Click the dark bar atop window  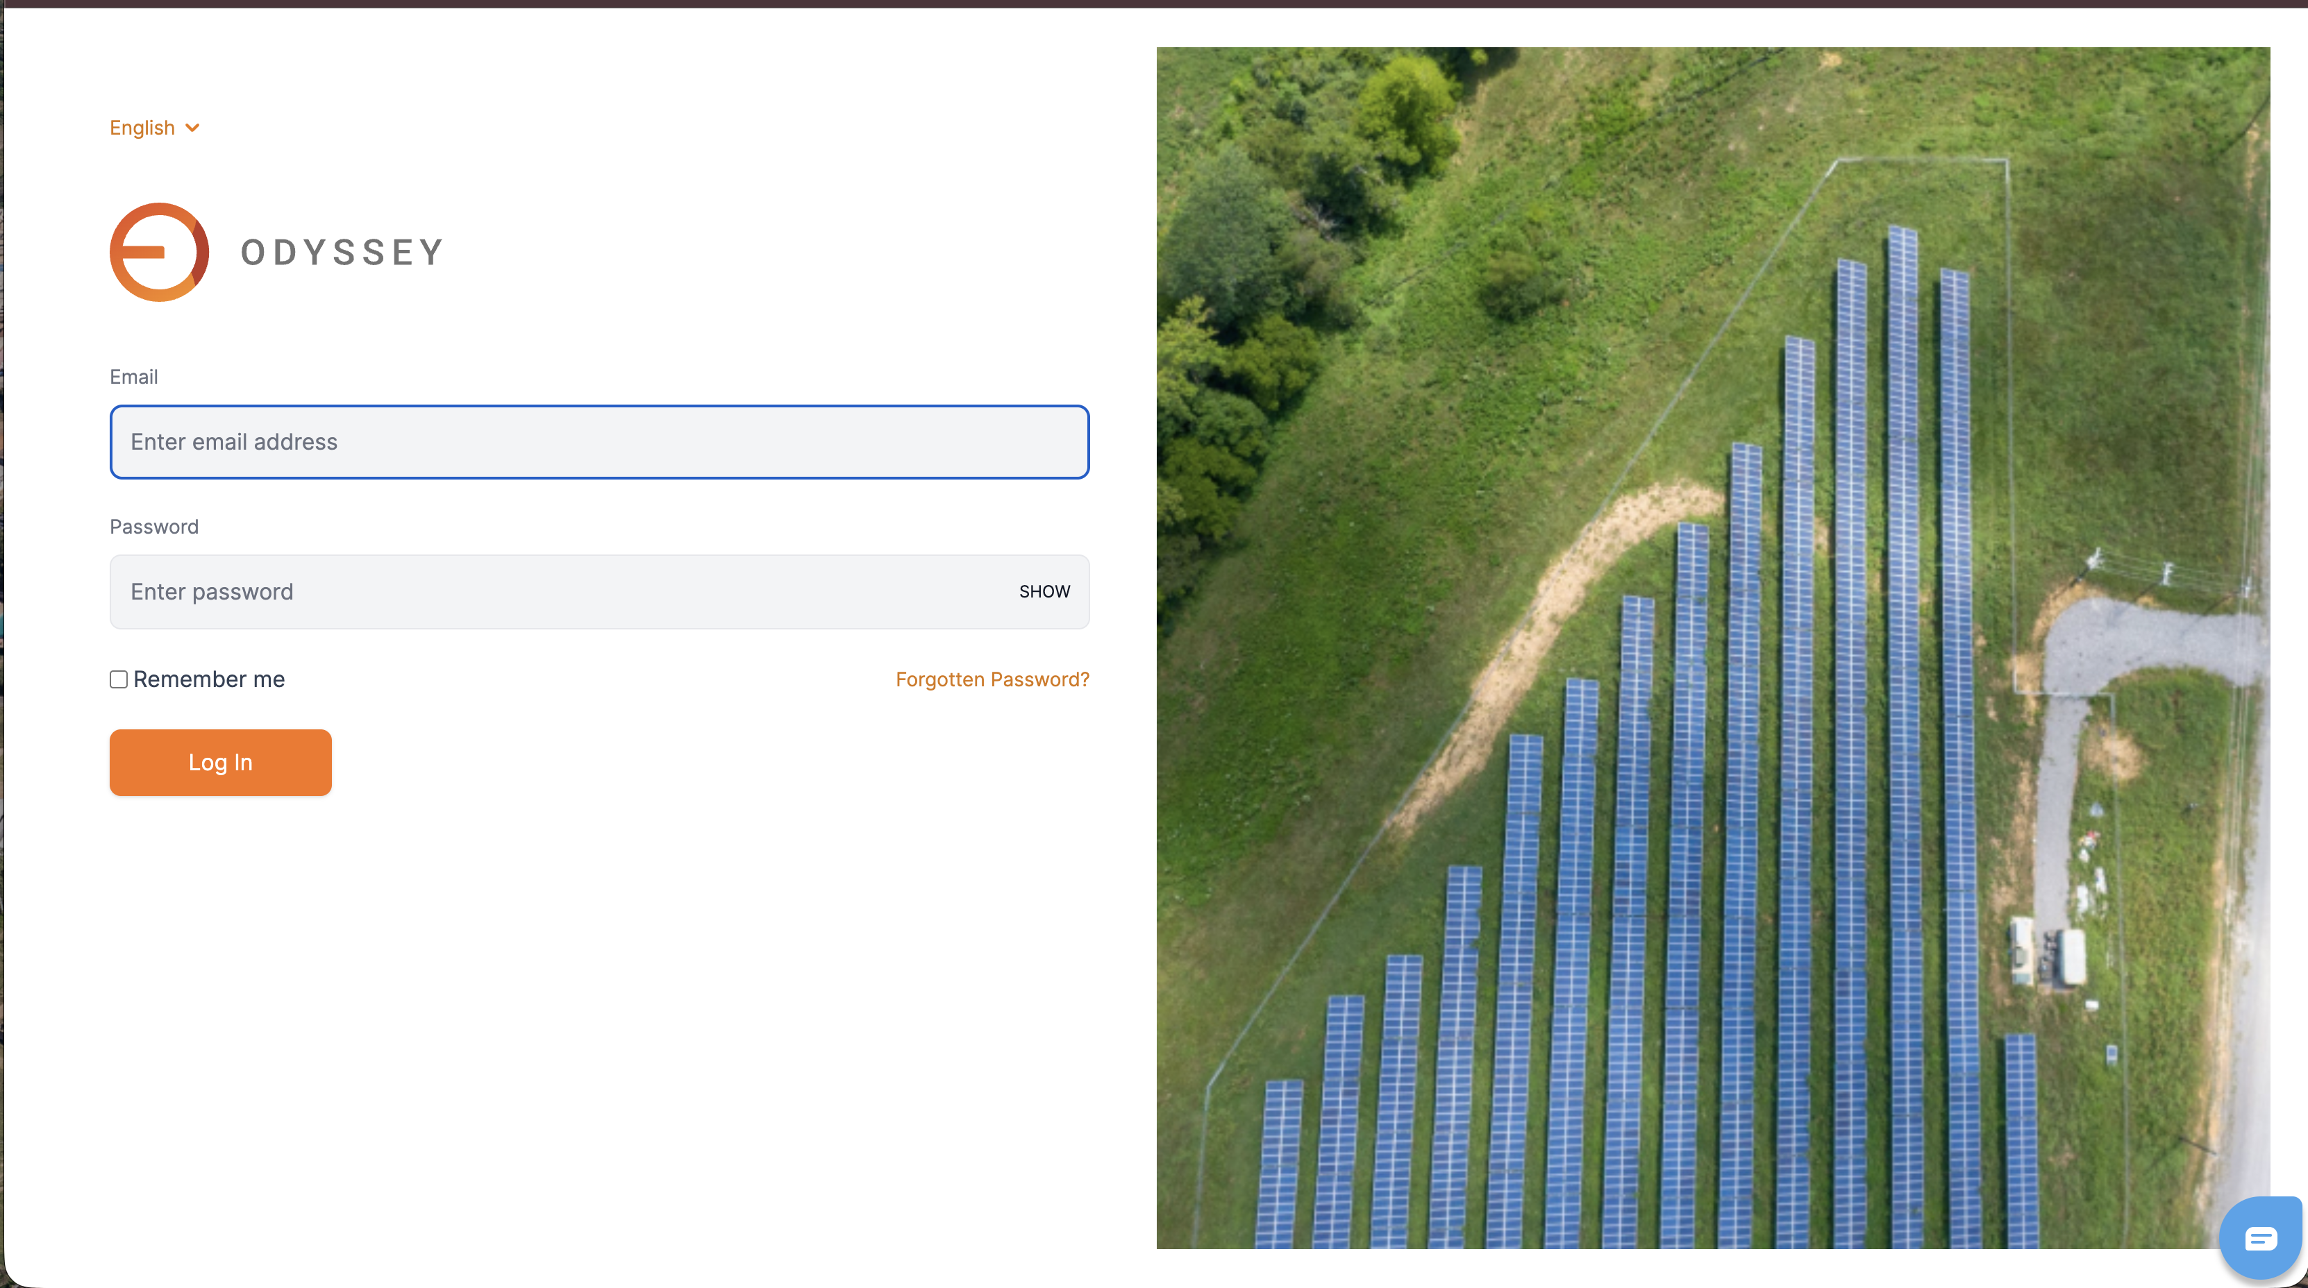(x=1154, y=3)
